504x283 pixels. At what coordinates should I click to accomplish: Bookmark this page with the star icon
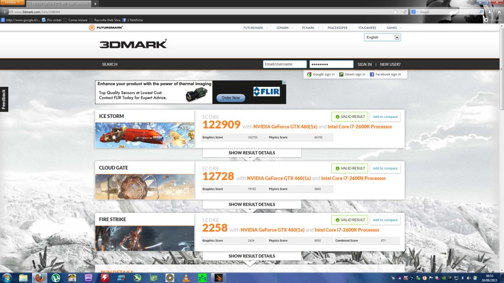tap(395, 12)
